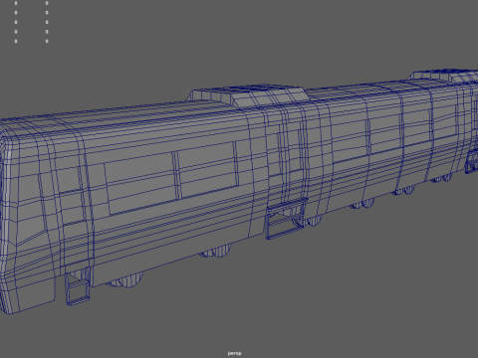Select the boarding step ladder at the train's front
The height and width of the screenshot is (358, 478).
pos(78,286)
